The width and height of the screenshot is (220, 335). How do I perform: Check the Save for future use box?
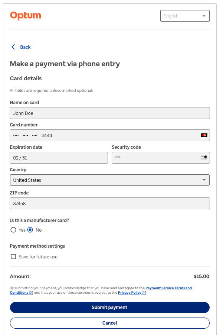click(x=13, y=257)
